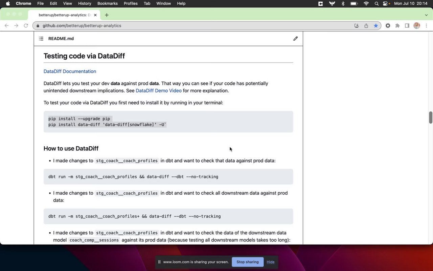
Task: Reload the page with the refresh icon
Action: click(x=26, y=26)
